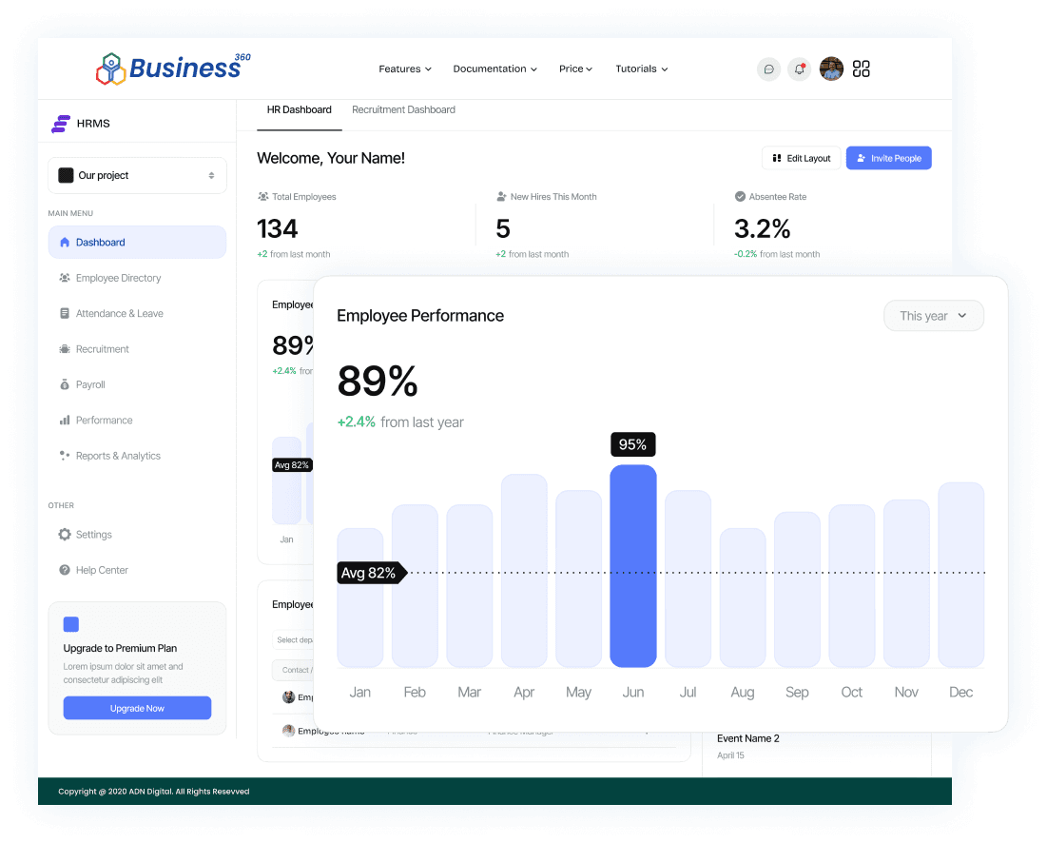Select the HR Dashboard tab
Image resolution: width=1047 pixels, height=843 pixels.
299,109
